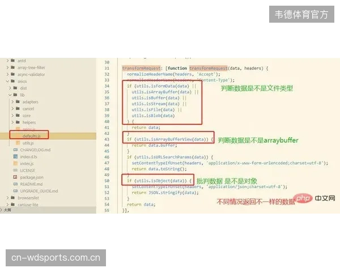The image size is (340, 272).
Task: Expand the array-tree-filter folder chevron
Action: coord(7,67)
